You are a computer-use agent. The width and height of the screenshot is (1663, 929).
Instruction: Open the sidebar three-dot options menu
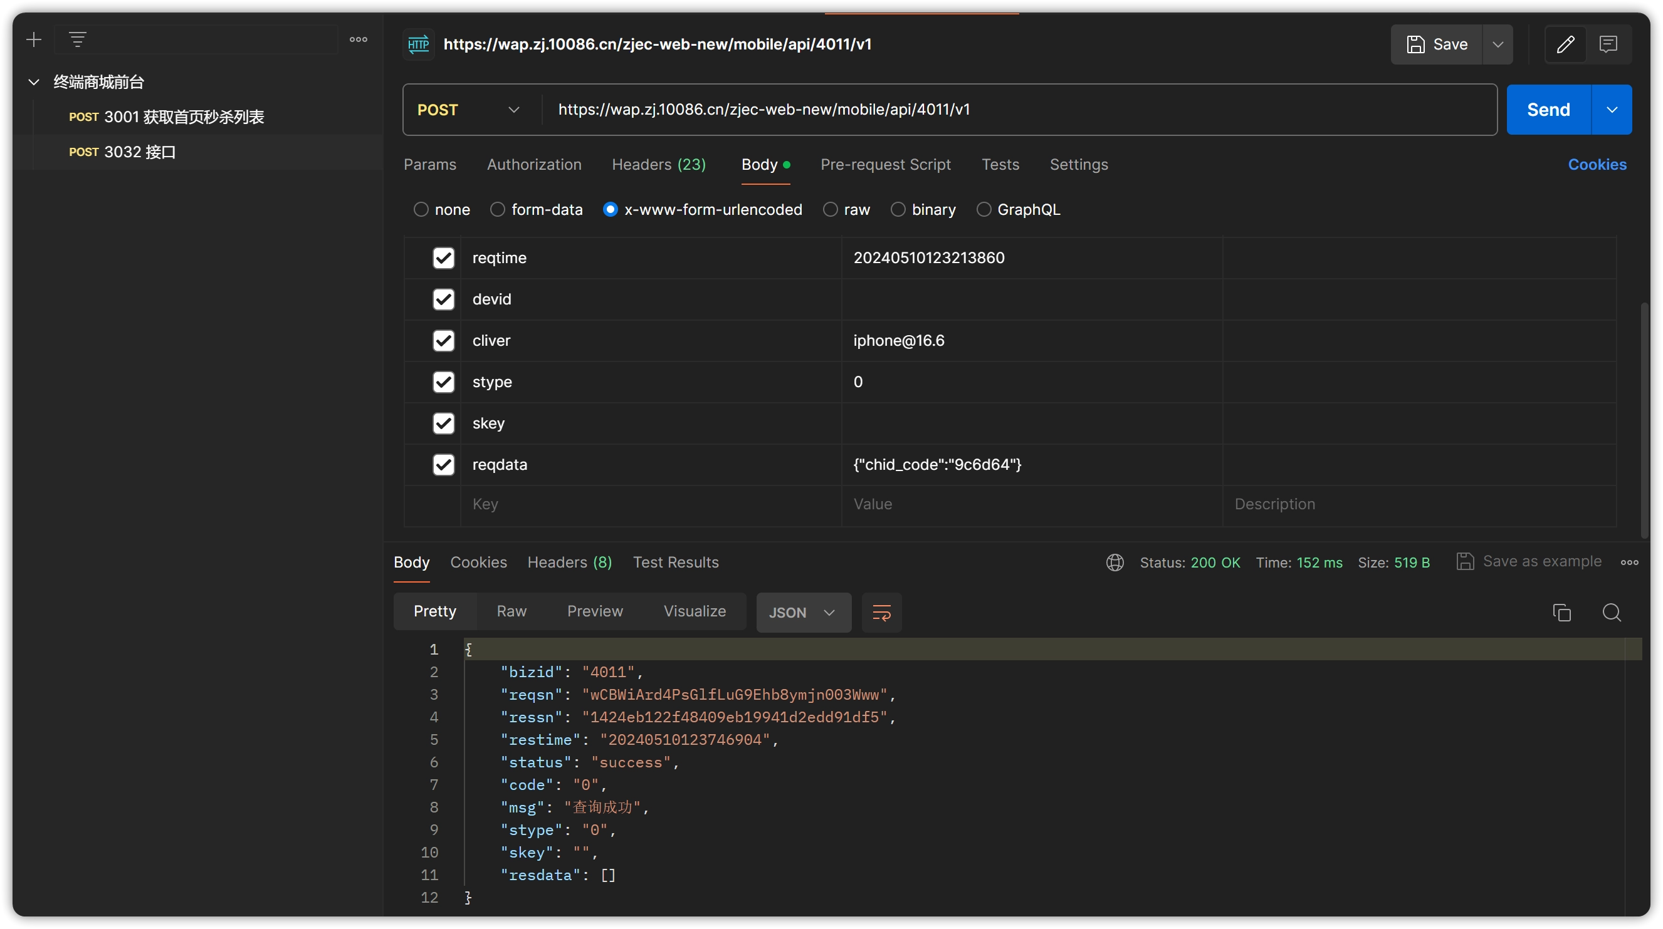coord(359,40)
